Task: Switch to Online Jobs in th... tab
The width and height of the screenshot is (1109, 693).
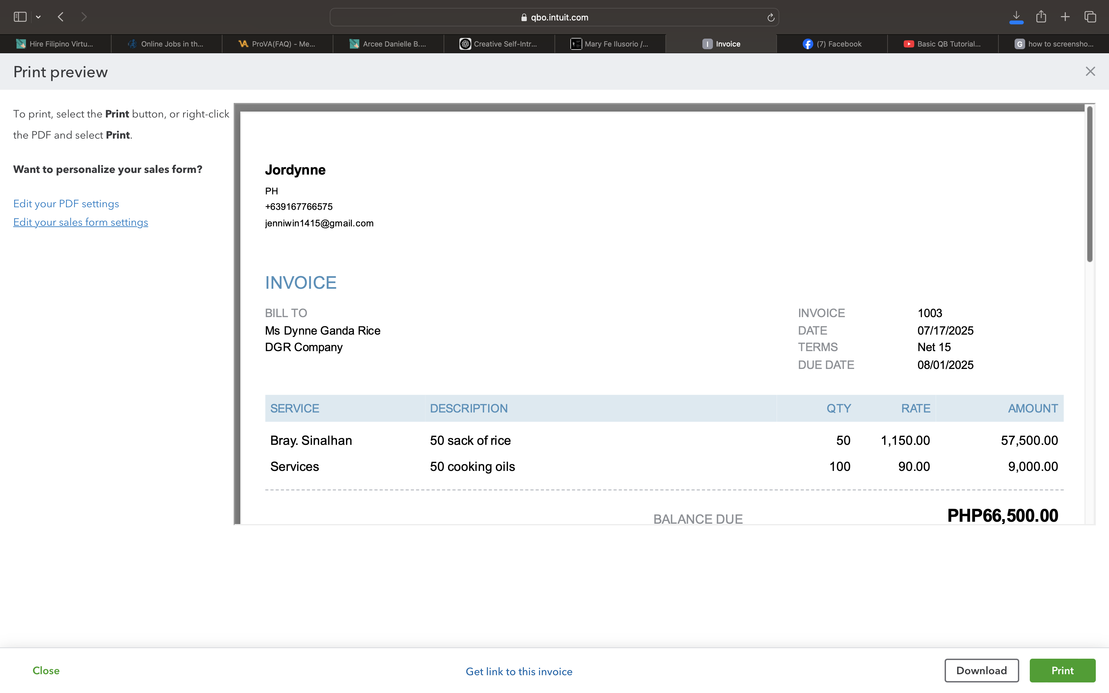Action: 166,44
